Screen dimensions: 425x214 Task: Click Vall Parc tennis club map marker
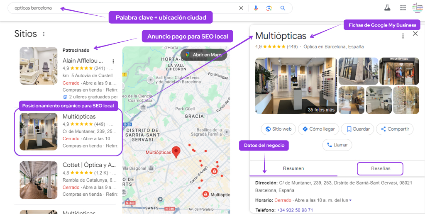(150, 80)
